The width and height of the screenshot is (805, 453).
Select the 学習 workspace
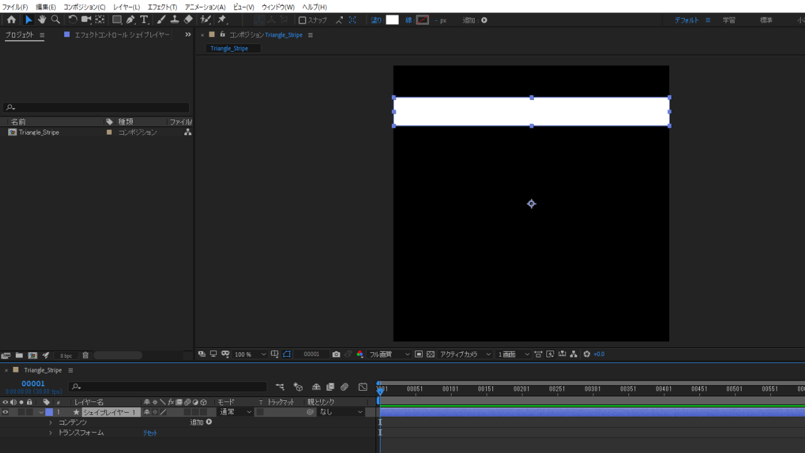(729, 20)
